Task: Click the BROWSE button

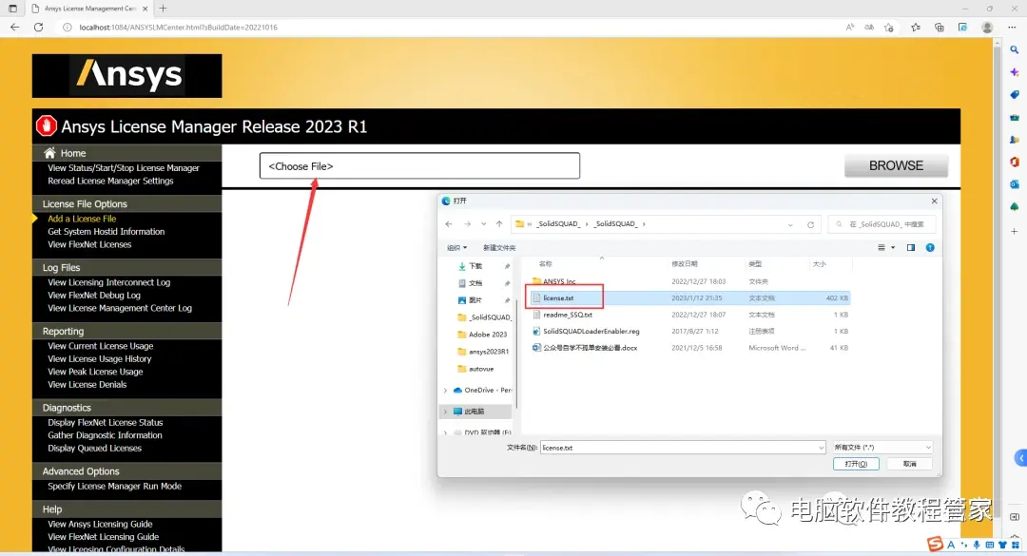Action: click(x=896, y=165)
